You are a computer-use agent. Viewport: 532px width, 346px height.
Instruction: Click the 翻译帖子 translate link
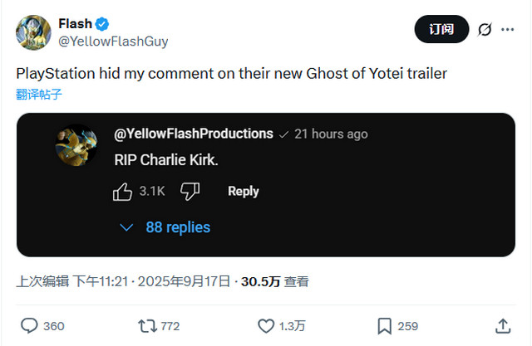pos(38,94)
